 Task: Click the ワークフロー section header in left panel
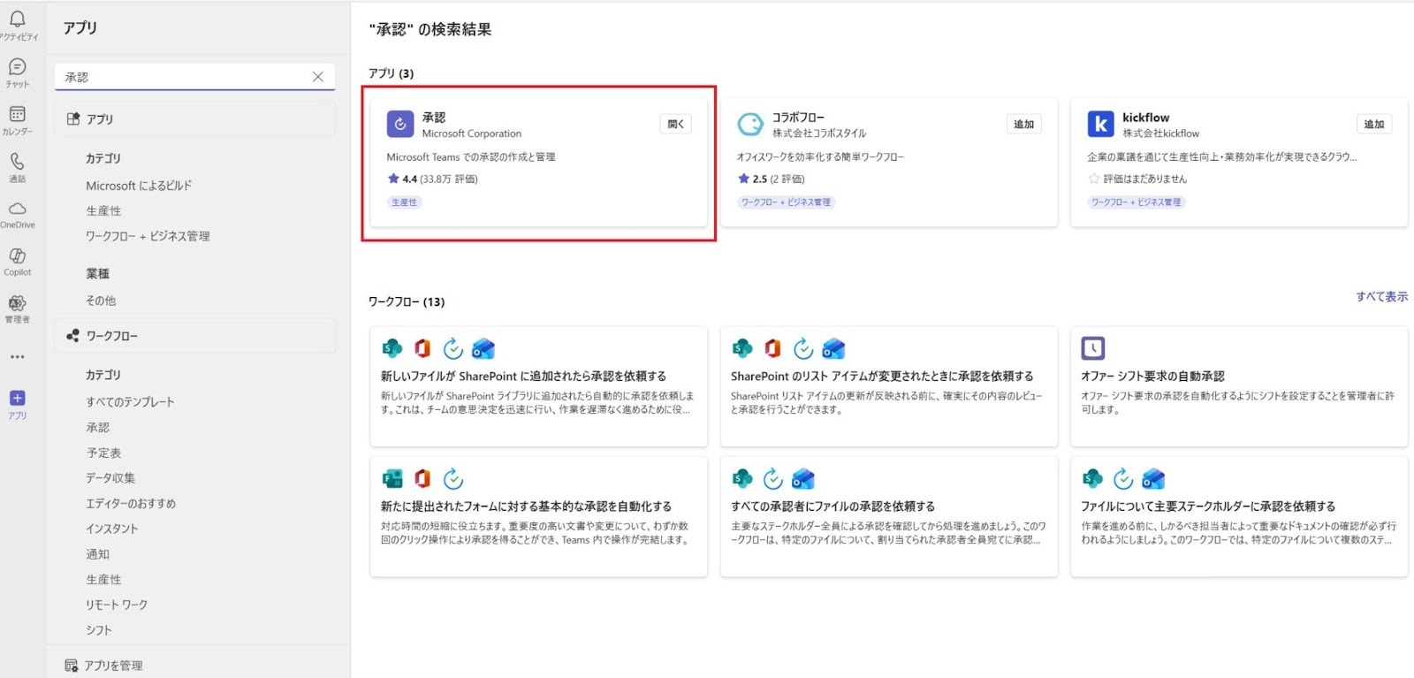195,336
